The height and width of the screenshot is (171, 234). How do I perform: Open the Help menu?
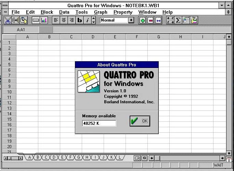[x=167, y=12]
